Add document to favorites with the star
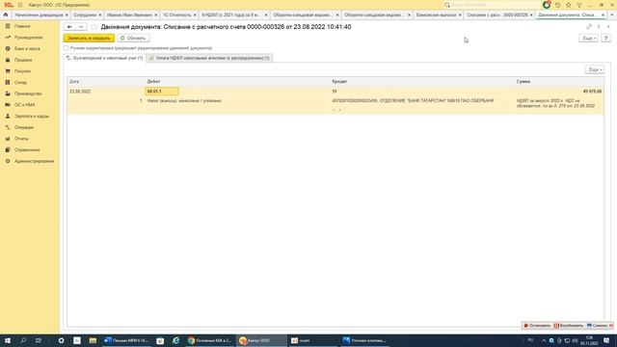 (94, 27)
